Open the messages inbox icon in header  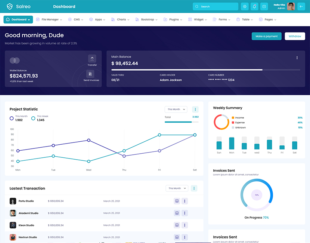[x=264, y=6]
